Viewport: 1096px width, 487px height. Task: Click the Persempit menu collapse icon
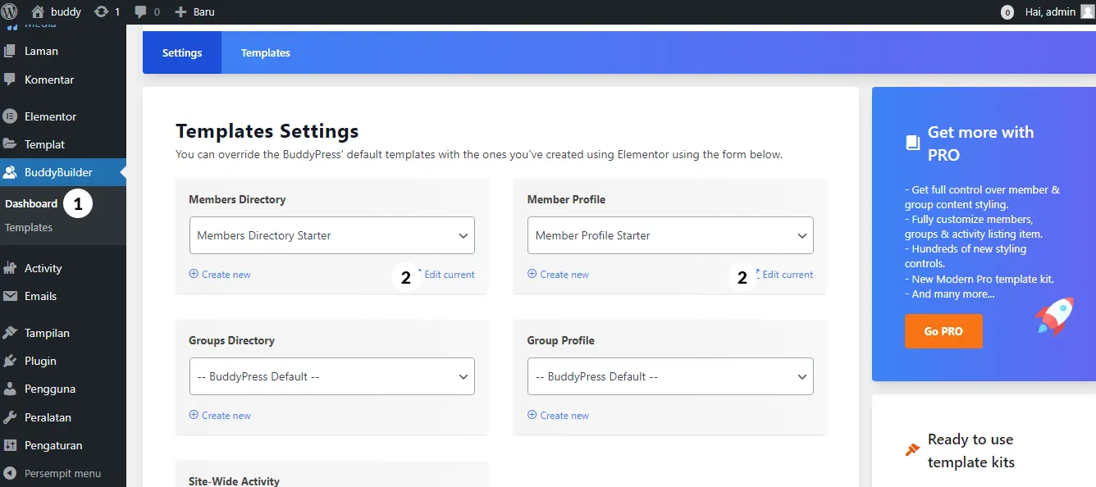(10, 473)
